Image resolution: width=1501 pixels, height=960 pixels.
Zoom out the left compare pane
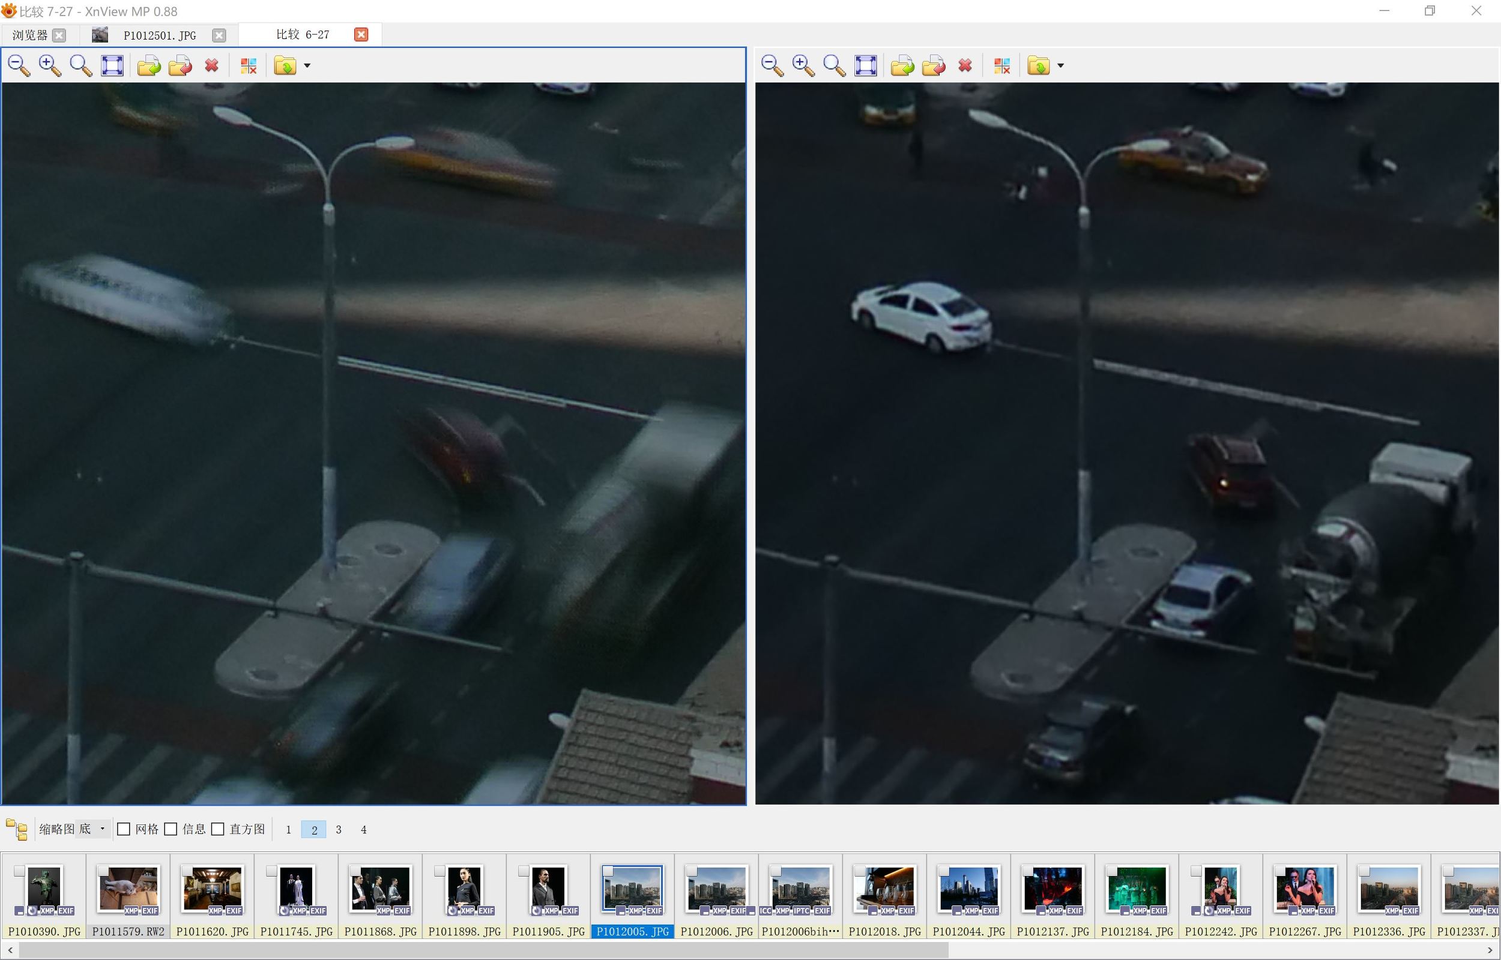click(19, 65)
